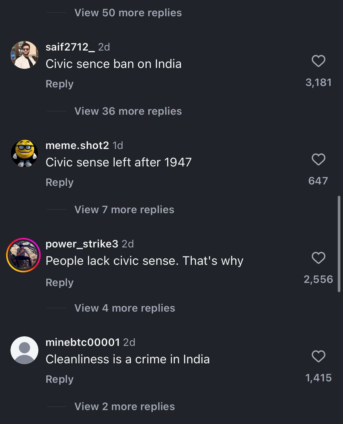Expand View 7 more replies
The width and height of the screenshot is (343, 424).
tap(124, 210)
